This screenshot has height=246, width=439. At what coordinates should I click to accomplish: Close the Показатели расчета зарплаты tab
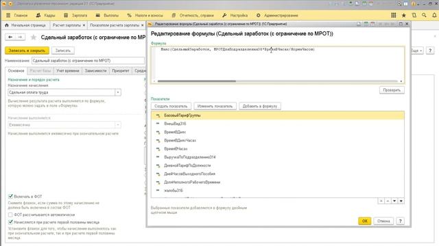142,25
